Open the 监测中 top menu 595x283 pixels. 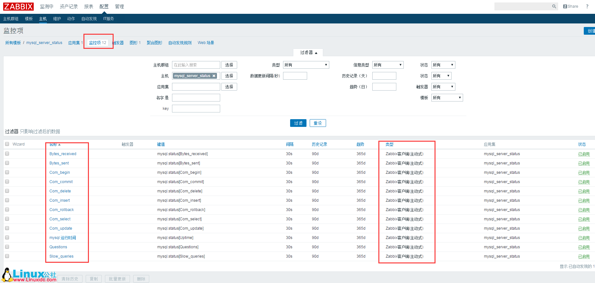coord(47,6)
